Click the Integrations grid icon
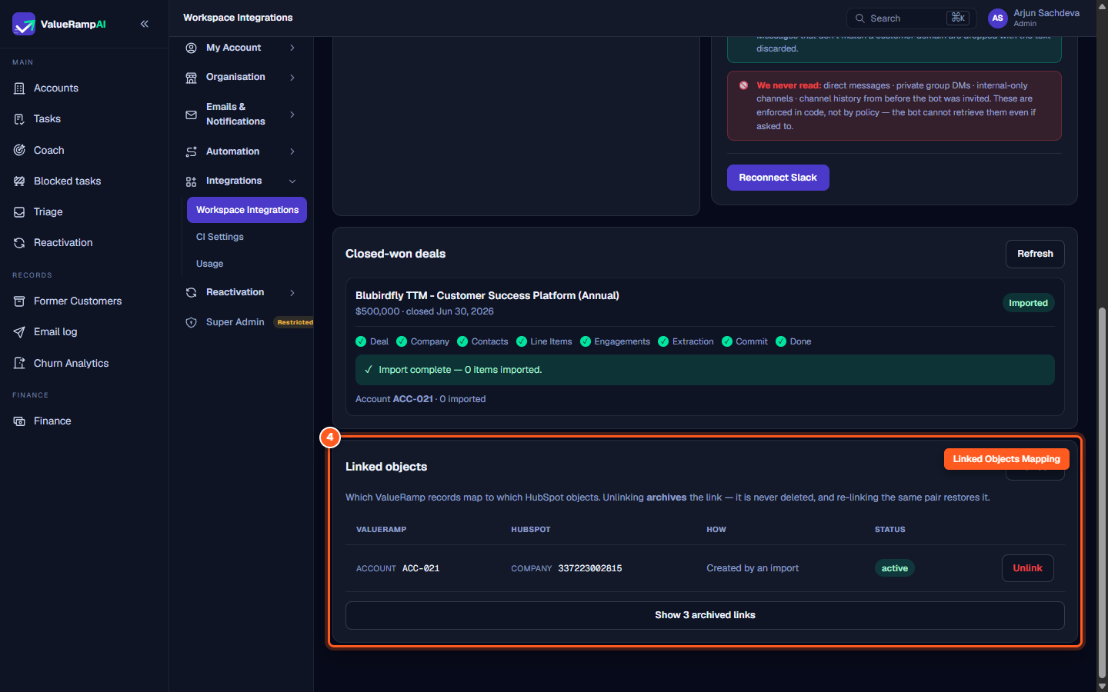Screen dimensions: 1108x692 [192, 181]
